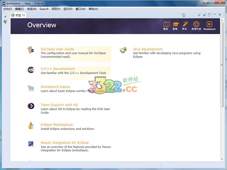Open the Search menu
The image size is (227, 170).
point(44,9)
